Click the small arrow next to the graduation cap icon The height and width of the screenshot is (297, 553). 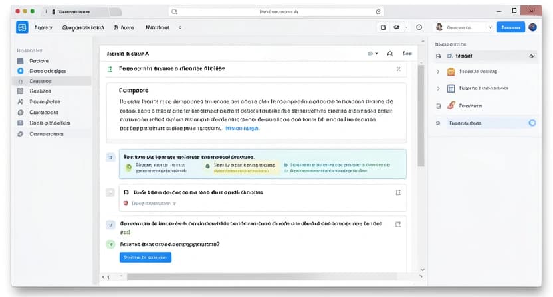tap(406, 27)
